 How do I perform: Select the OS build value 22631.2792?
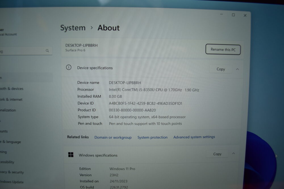point(119,187)
